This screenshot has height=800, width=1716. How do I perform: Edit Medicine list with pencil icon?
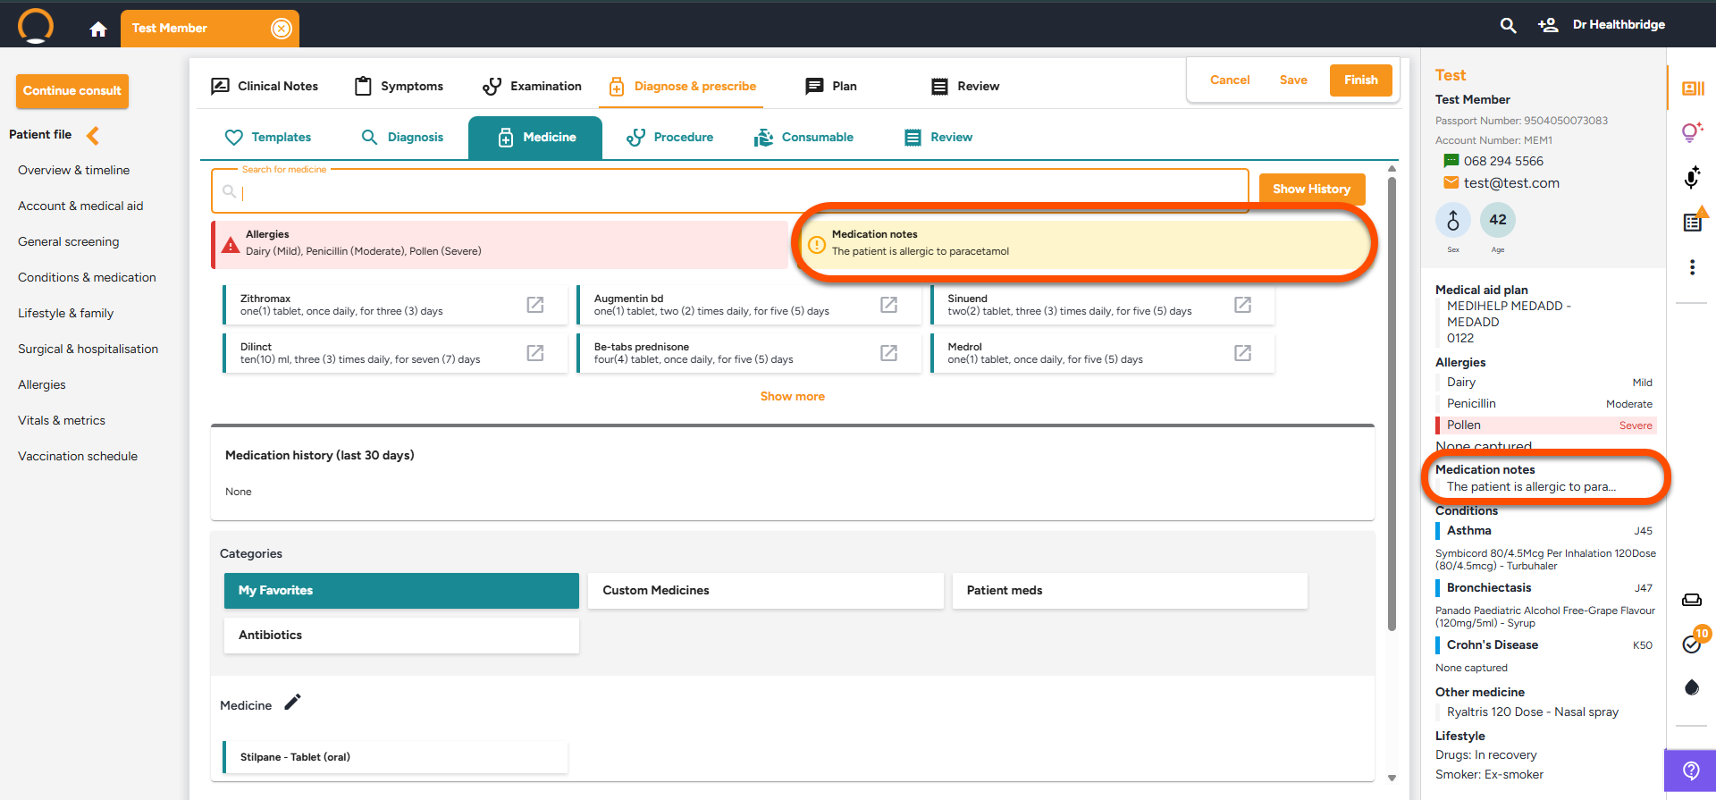(x=292, y=703)
